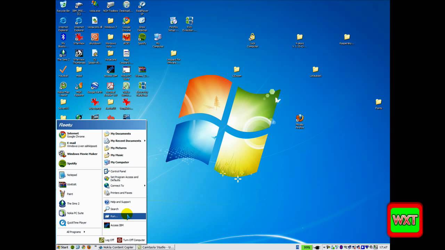Expand hidden Quick Launch chevron in taskbar
The image size is (445, 250).
tap(96, 247)
